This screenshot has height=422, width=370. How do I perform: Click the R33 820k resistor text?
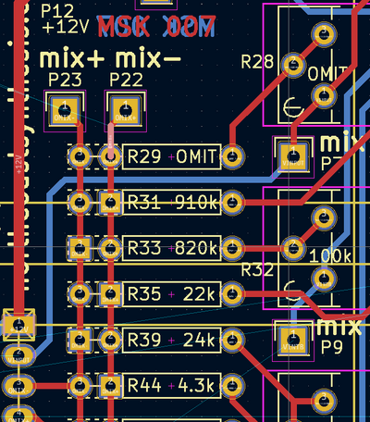[172, 248]
